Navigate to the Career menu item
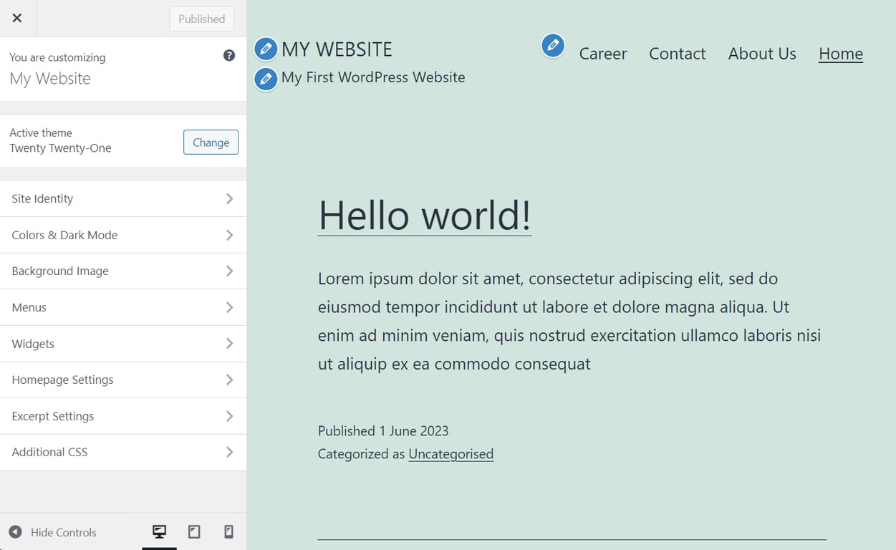 tap(602, 54)
